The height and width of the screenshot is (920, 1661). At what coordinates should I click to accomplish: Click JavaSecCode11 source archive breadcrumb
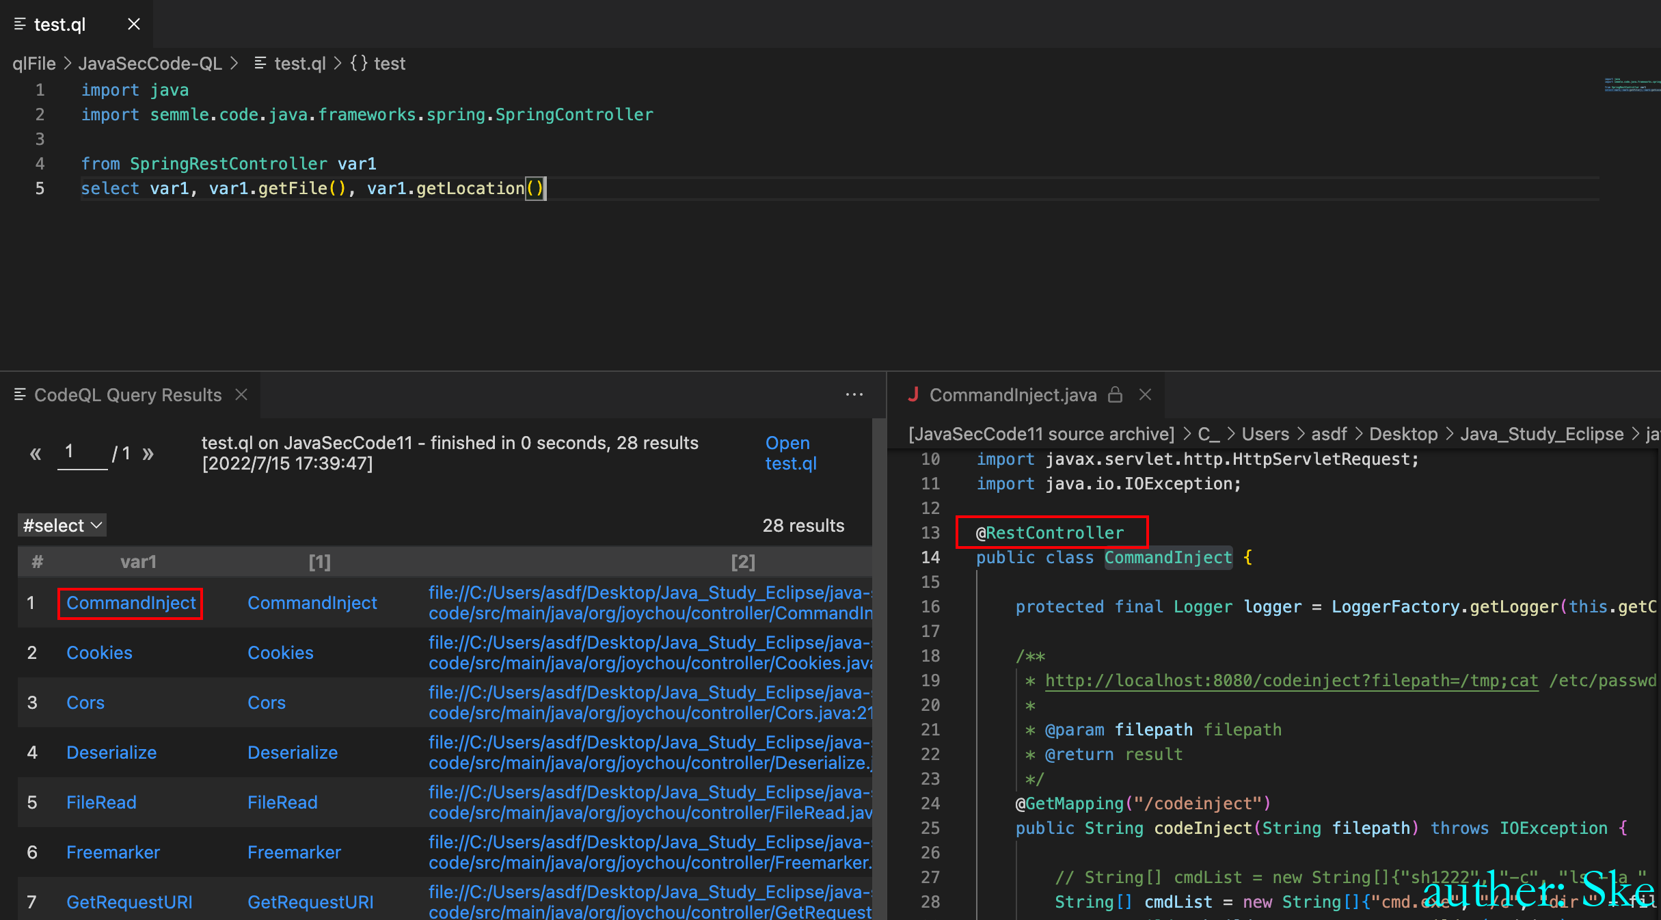tap(1041, 434)
